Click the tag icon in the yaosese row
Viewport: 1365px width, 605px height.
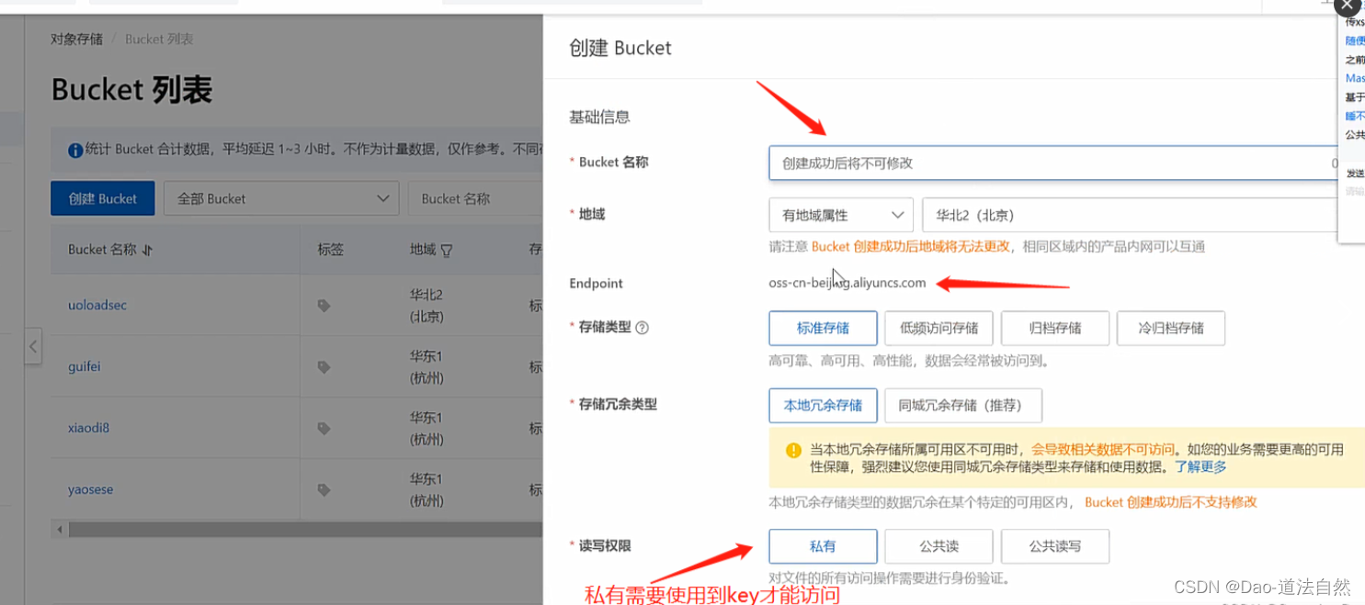coord(324,489)
